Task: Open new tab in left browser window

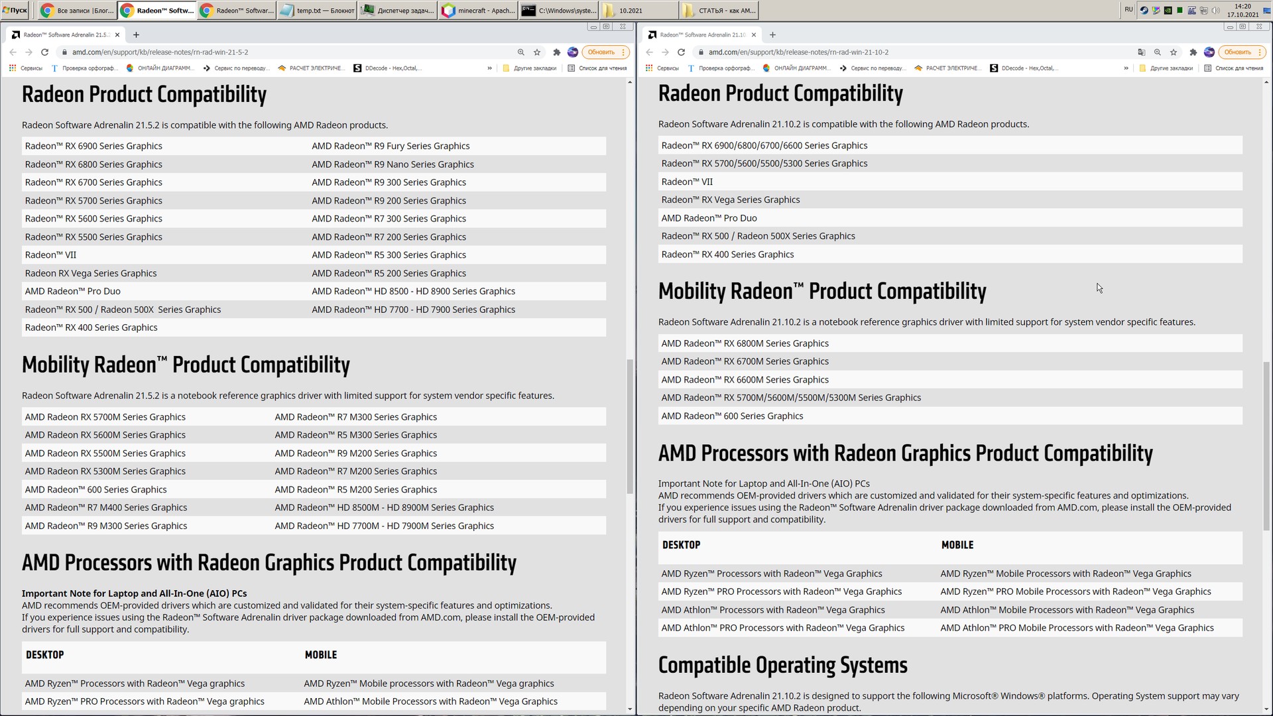Action: point(136,35)
